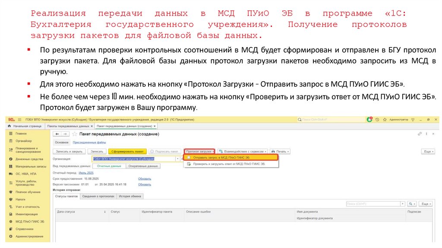
Task: Open Организация field dropdown arrow
Action: point(177,159)
